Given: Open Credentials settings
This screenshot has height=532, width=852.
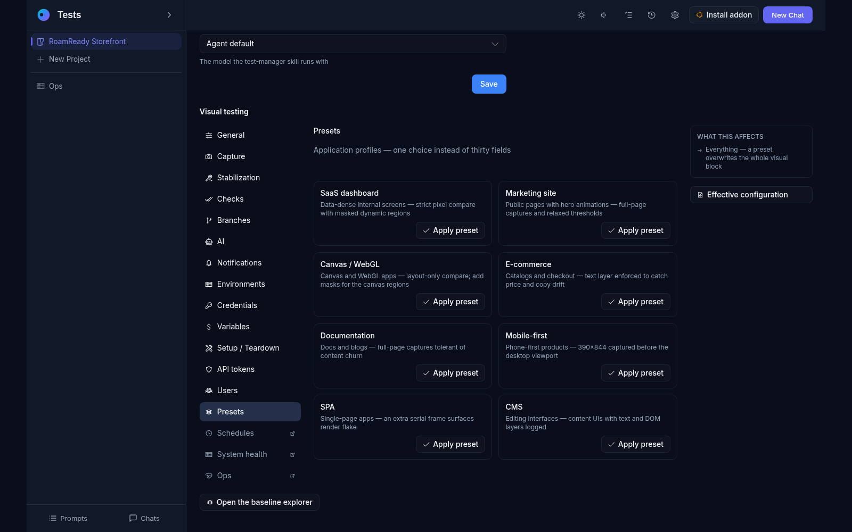Looking at the screenshot, I should click(x=250, y=305).
